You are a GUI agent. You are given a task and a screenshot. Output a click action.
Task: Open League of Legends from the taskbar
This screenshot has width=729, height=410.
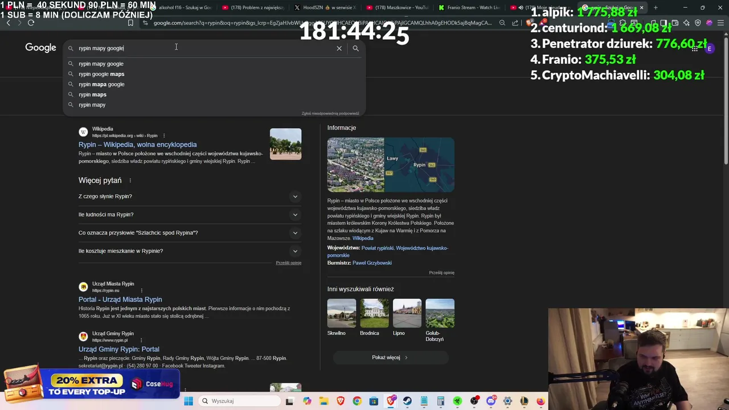coord(524,401)
